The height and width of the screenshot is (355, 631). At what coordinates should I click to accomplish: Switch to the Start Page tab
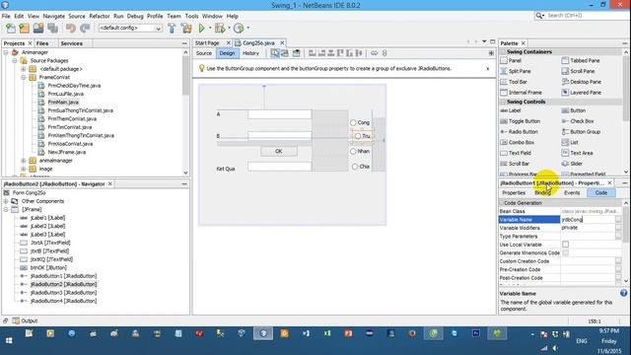pos(207,43)
